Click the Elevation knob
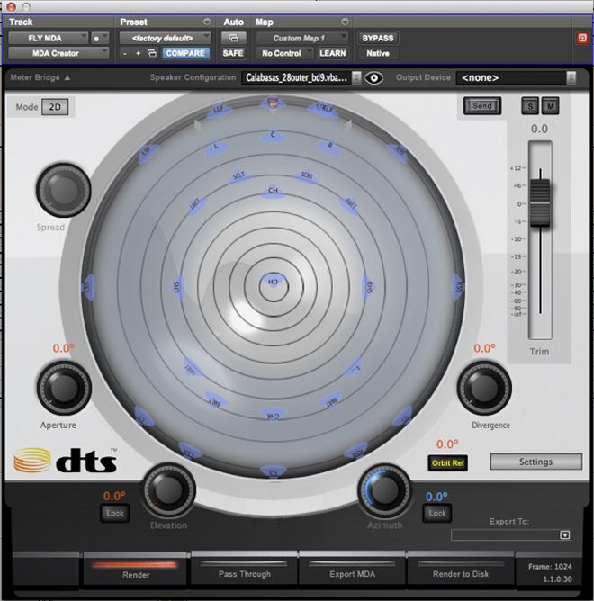 click(169, 490)
